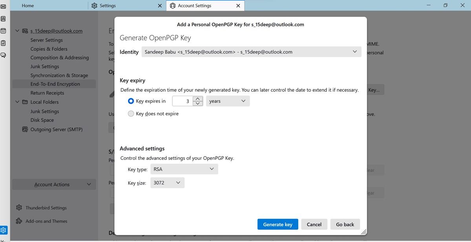
Task: Open the expiry unit "years" dropdown
Action: coord(228,101)
